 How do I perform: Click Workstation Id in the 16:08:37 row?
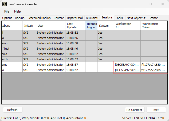pos(127,65)
